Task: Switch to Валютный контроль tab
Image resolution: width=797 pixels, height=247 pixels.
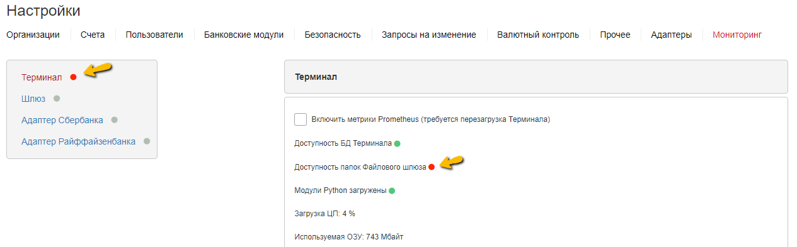Action: [538, 35]
